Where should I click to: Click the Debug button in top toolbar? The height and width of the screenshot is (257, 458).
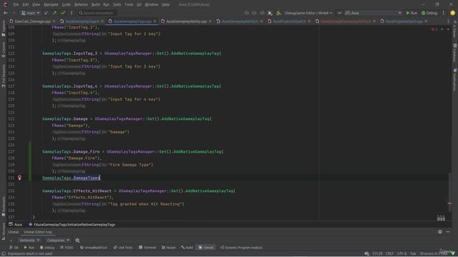(x=429, y=13)
